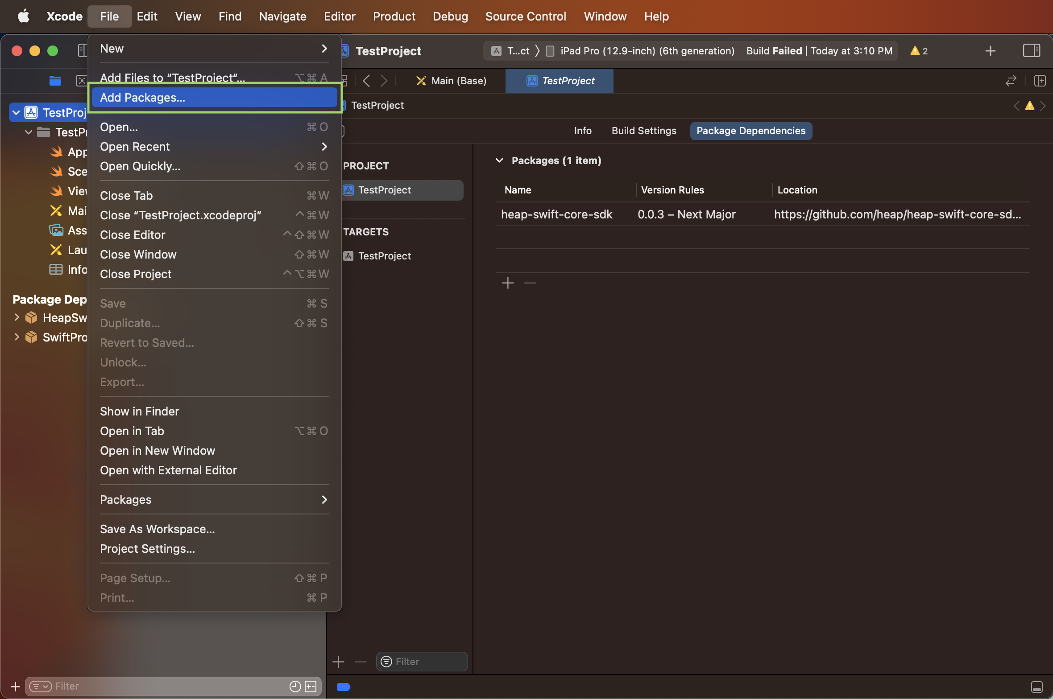Toggle the bottom debug area icon
The width and height of the screenshot is (1053, 699).
coord(1036,687)
